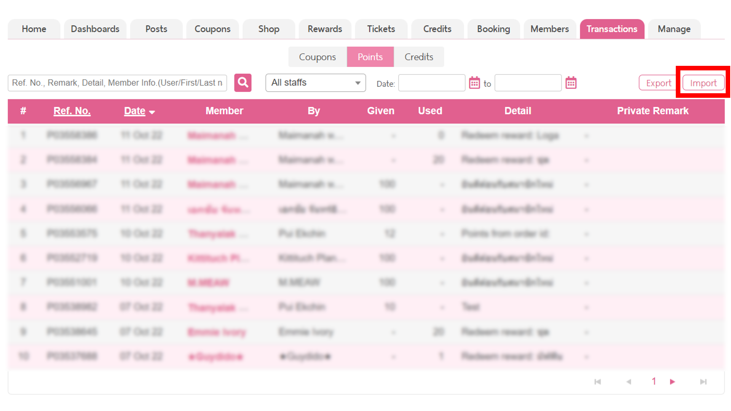Open the All staffs dropdown
This screenshot has height=411, width=731.
point(315,83)
